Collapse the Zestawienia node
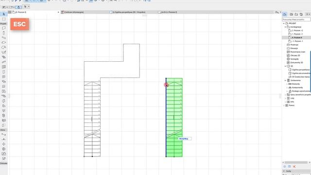The width and height of the screenshot is (311, 175). point(285,81)
